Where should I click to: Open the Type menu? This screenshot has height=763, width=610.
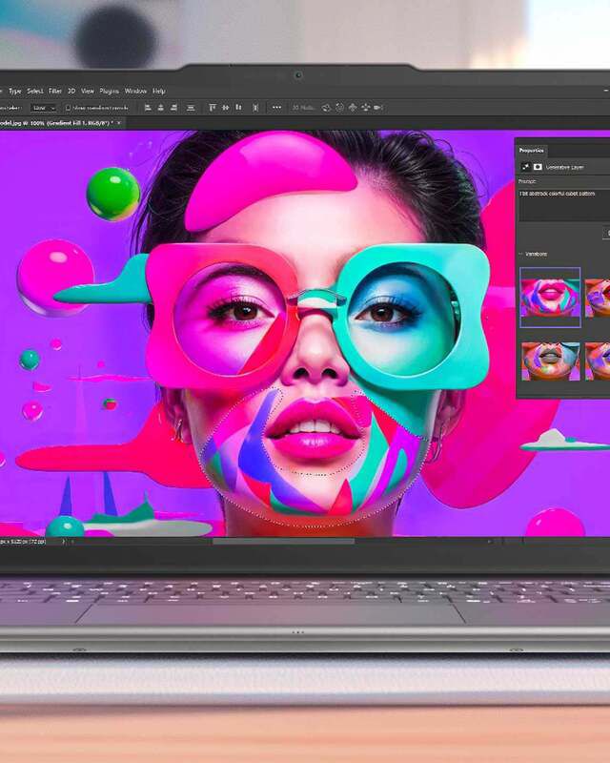[x=15, y=91]
